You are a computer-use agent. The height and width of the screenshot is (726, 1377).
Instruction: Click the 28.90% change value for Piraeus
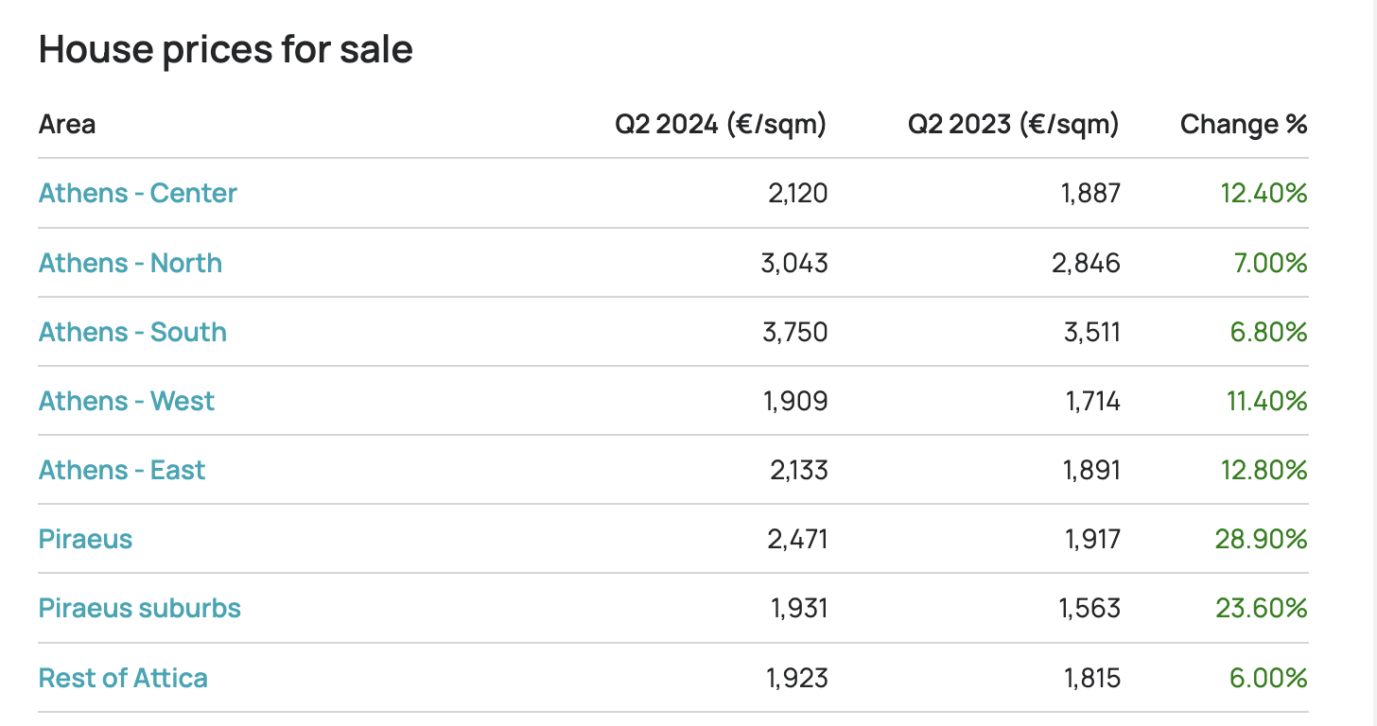[x=1261, y=539]
